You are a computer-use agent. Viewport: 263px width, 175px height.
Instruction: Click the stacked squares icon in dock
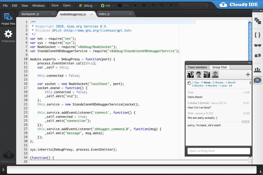[x=257, y=21]
